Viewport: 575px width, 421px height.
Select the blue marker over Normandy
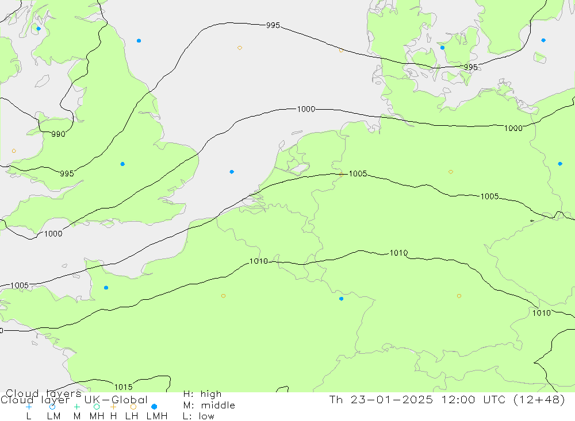[x=106, y=288]
